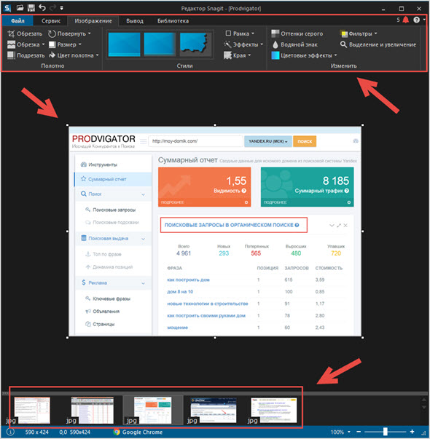Click the red notification bell icon
The image size is (430, 439).
tap(406, 20)
